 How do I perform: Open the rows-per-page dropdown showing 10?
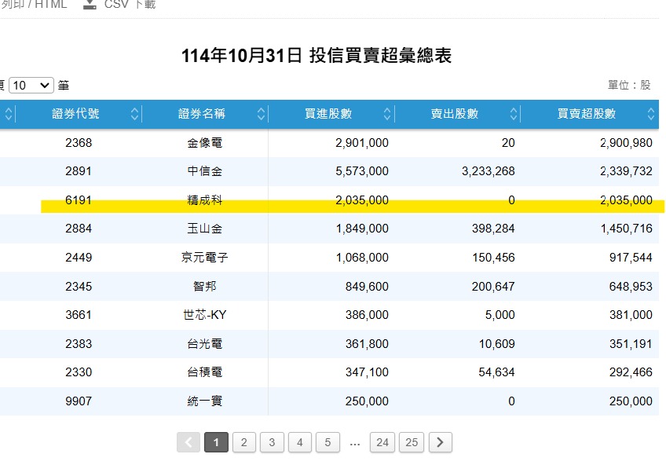(31, 85)
